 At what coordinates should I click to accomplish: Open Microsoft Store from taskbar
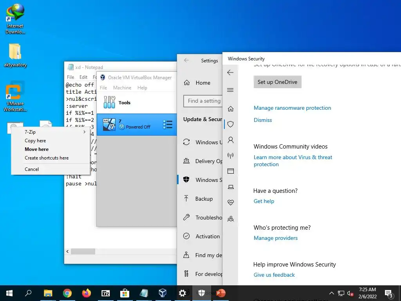pos(125,293)
